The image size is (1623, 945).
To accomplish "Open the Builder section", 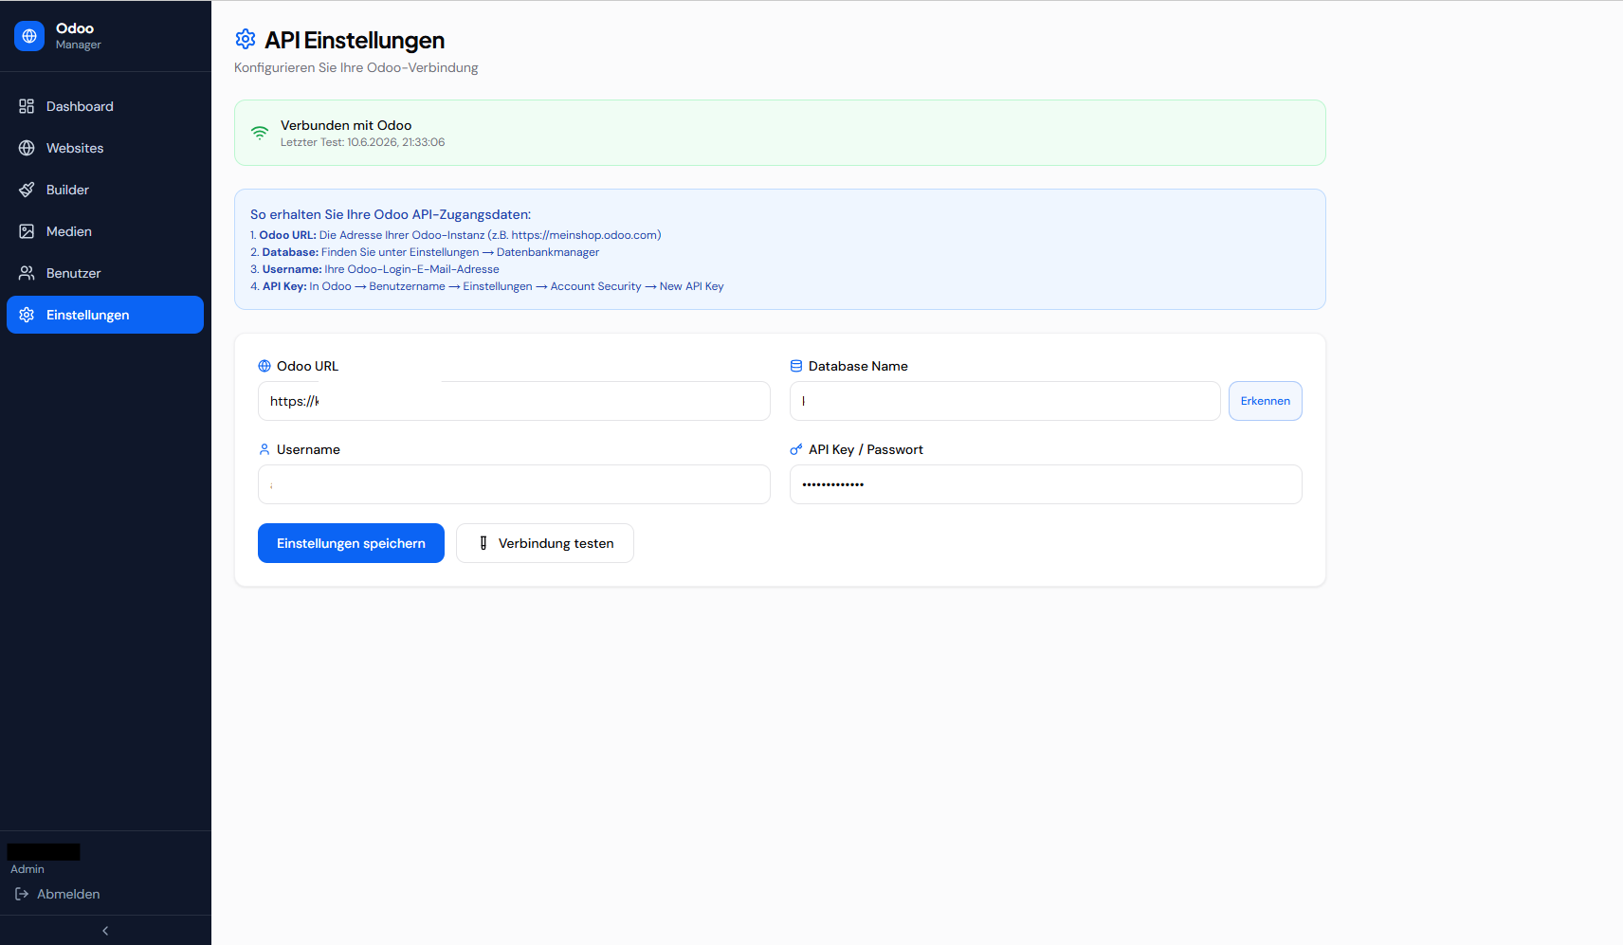I will [105, 190].
